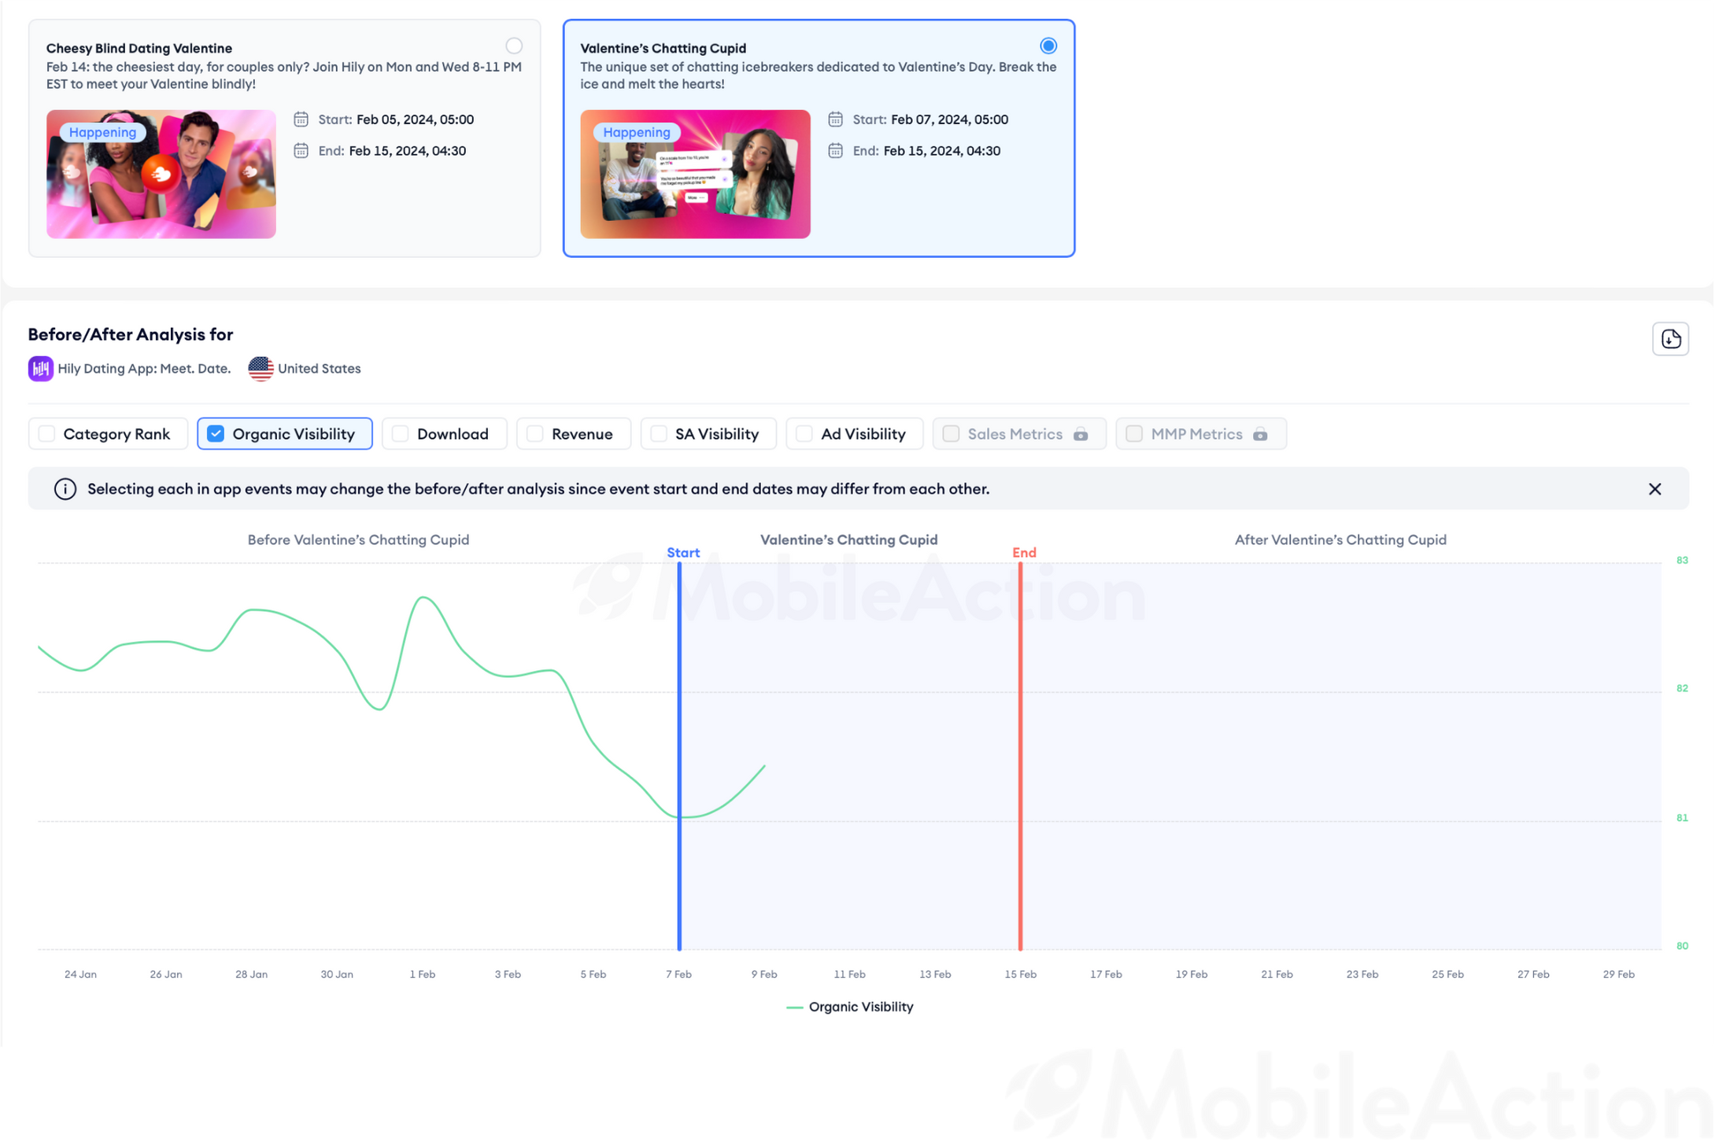Click the Before/After Analysis for heading

[x=131, y=334]
